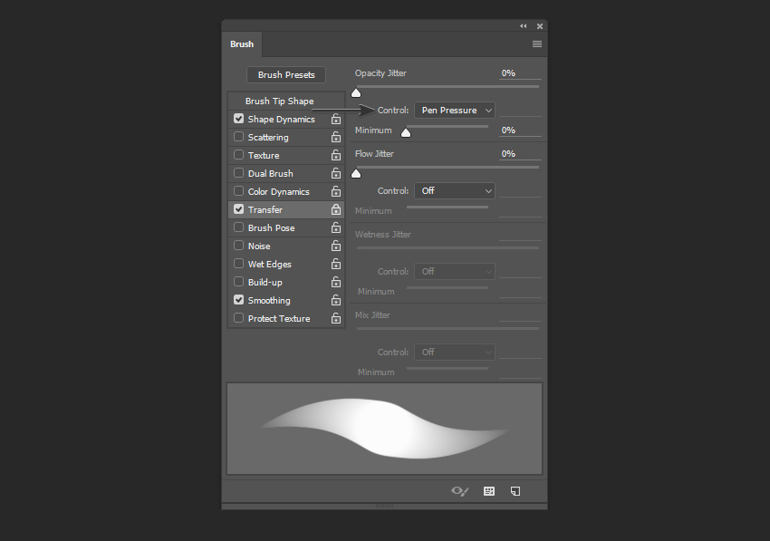Image resolution: width=770 pixels, height=541 pixels.
Task: Toggle the lock icon for Build-up
Action: [x=336, y=283]
